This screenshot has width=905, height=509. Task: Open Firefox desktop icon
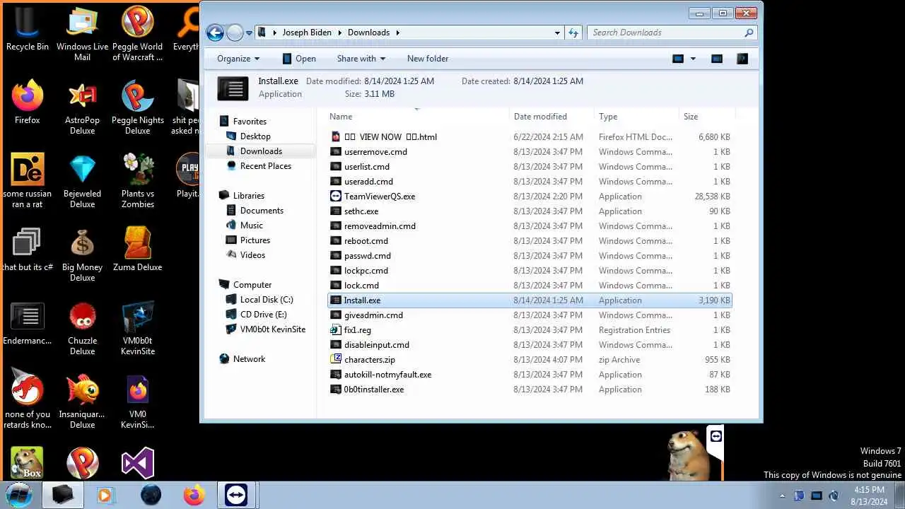point(28,103)
